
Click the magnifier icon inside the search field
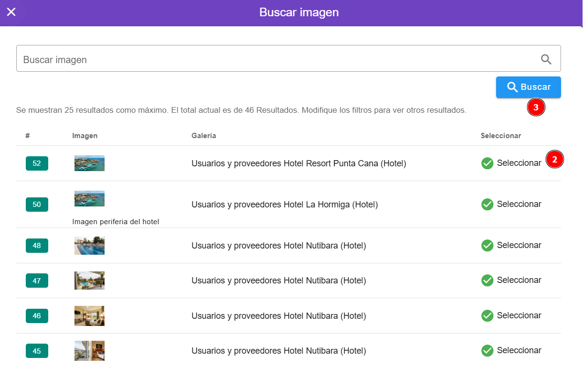point(546,59)
